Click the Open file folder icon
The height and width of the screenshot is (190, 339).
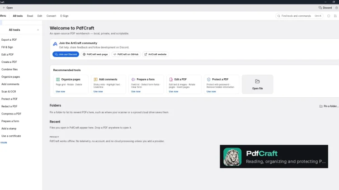(x=257, y=81)
